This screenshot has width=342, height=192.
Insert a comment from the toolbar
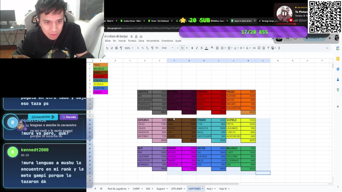259,48
